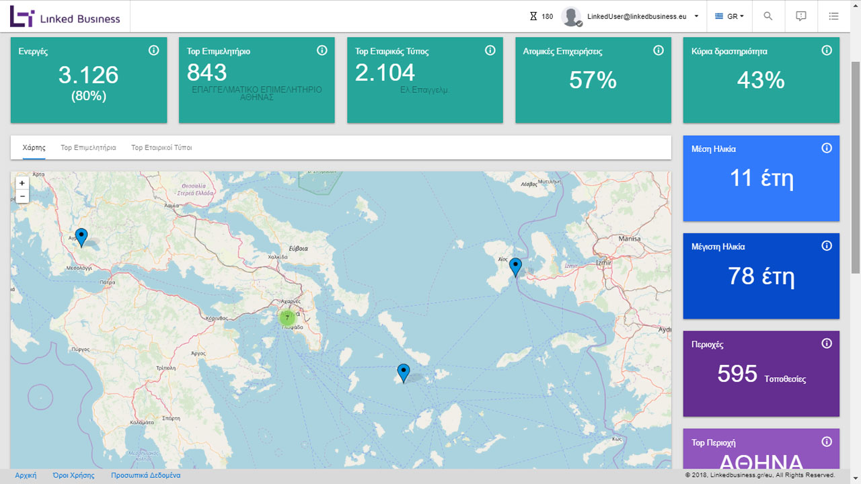Click the 595 Τοποθεσίες value
The height and width of the screenshot is (484, 861).
click(761, 374)
